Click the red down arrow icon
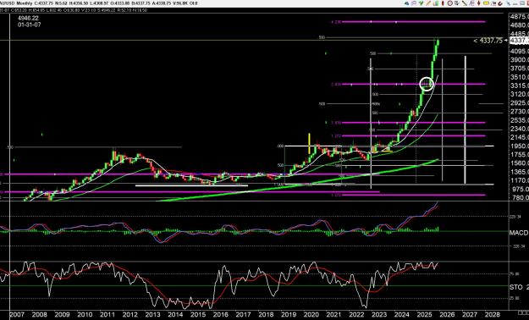 click(x=479, y=3)
